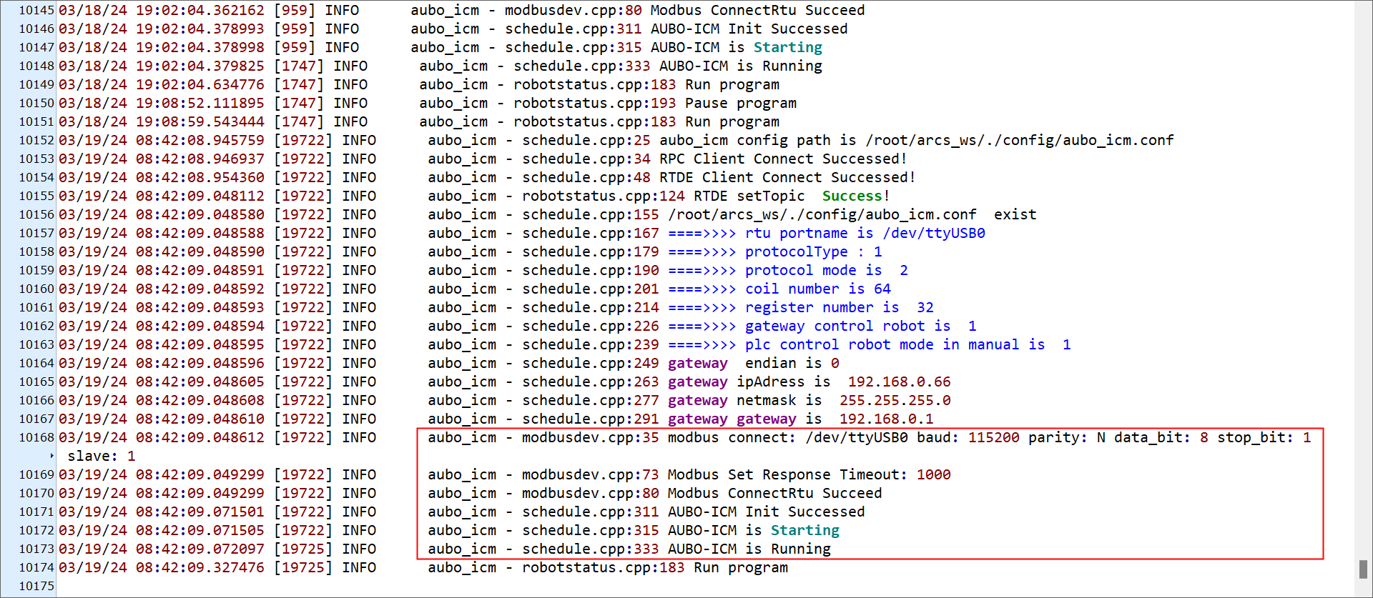Click timestamp 08:42:08.945759
Image resolution: width=1373 pixels, height=598 pixels.
(200, 140)
